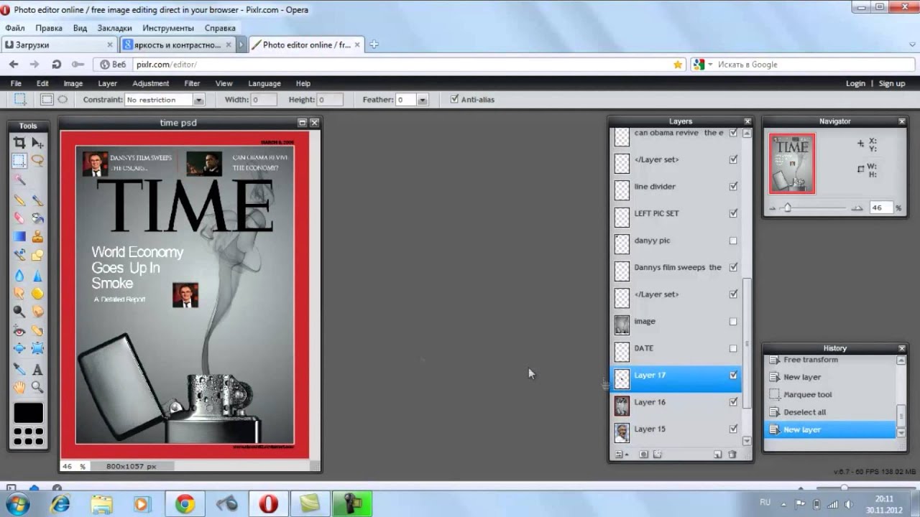
Task: Click the add layer mask icon
Action: [x=643, y=455]
